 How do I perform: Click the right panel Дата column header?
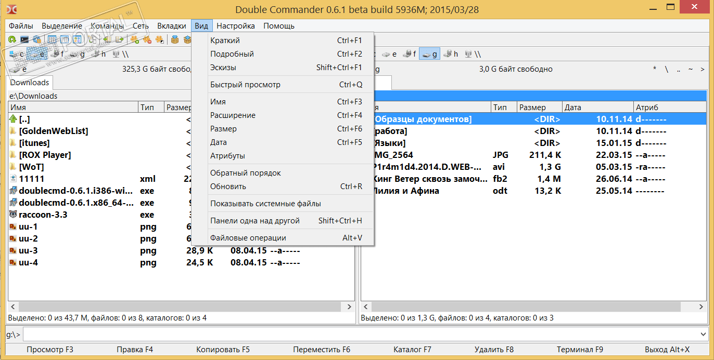click(x=598, y=108)
